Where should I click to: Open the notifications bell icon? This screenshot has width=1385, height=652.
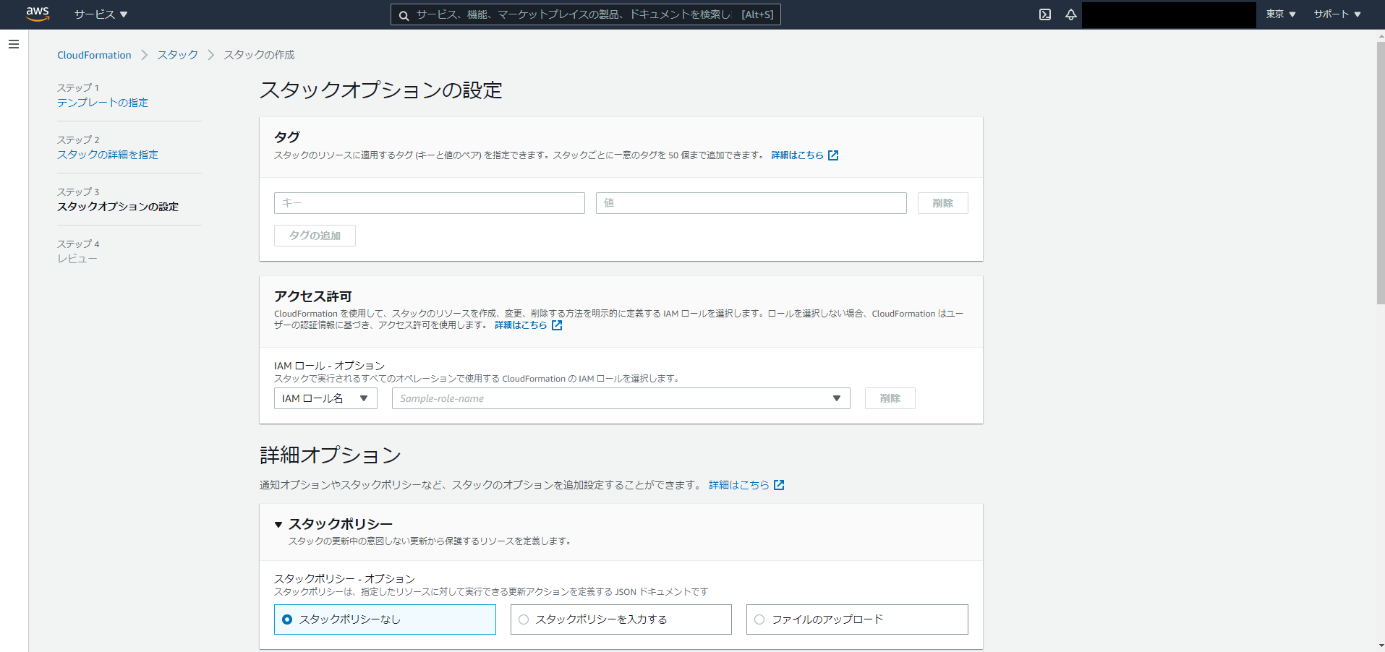(x=1071, y=14)
